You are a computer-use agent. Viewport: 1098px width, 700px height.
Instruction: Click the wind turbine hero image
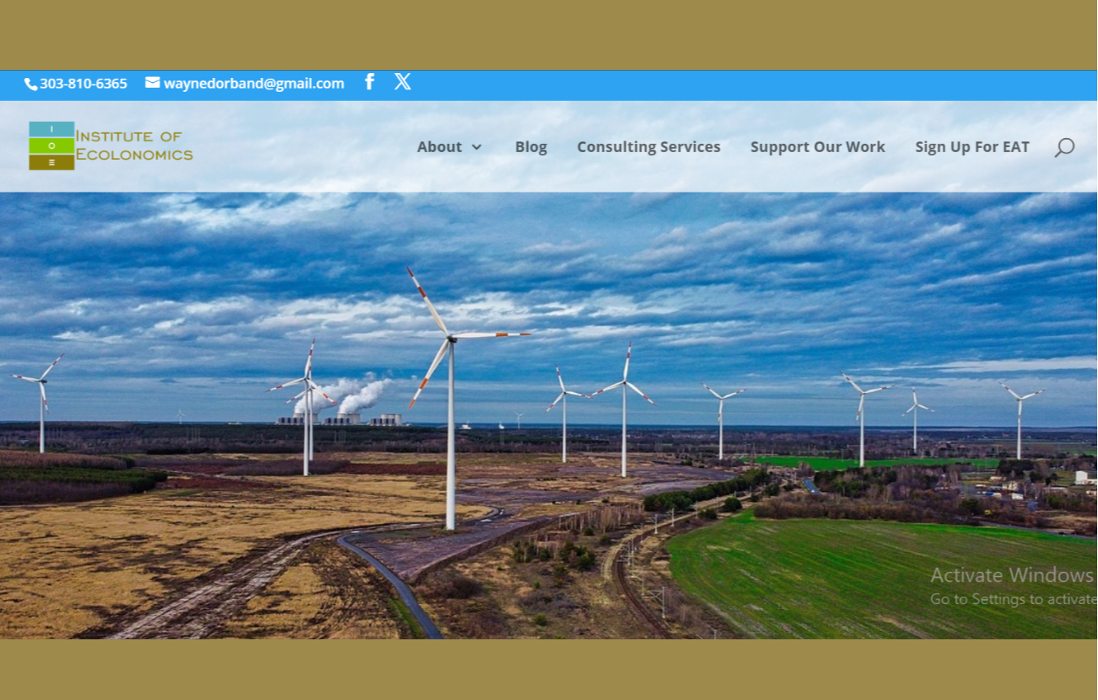549,415
